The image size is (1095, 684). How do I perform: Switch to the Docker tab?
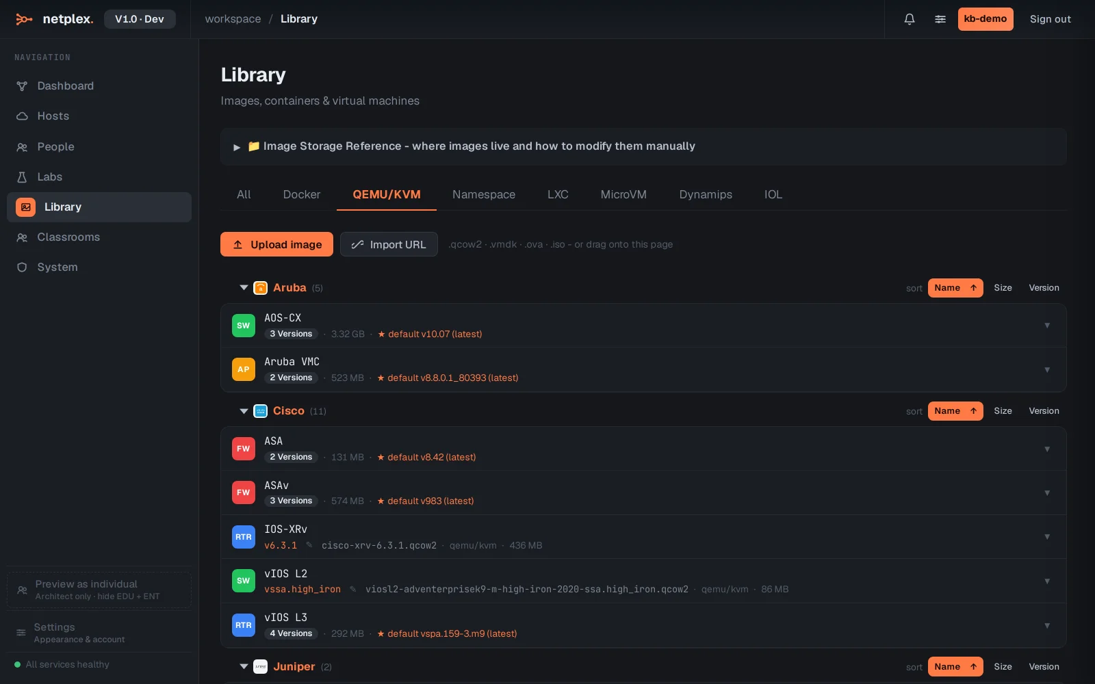click(x=302, y=195)
